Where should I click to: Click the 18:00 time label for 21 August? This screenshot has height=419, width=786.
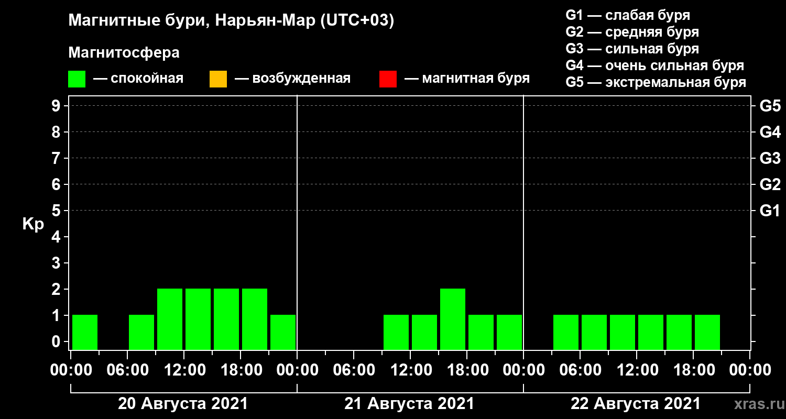(x=467, y=370)
